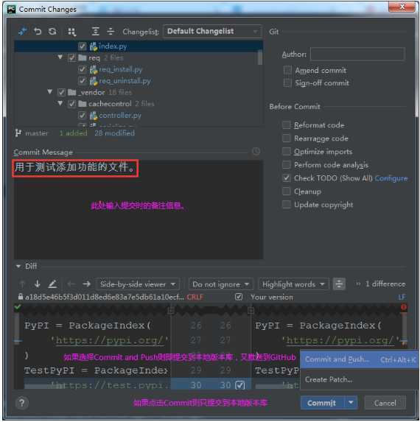Click the pencil edit source icon

(x=52, y=284)
